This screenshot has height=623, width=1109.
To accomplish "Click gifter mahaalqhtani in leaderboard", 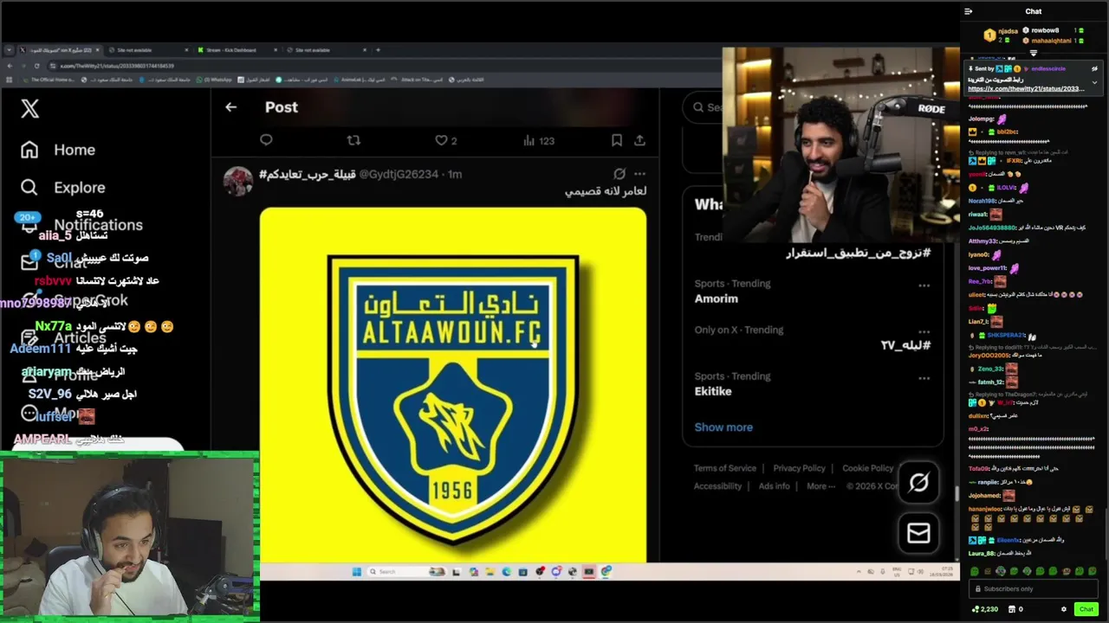I will click(1052, 41).
